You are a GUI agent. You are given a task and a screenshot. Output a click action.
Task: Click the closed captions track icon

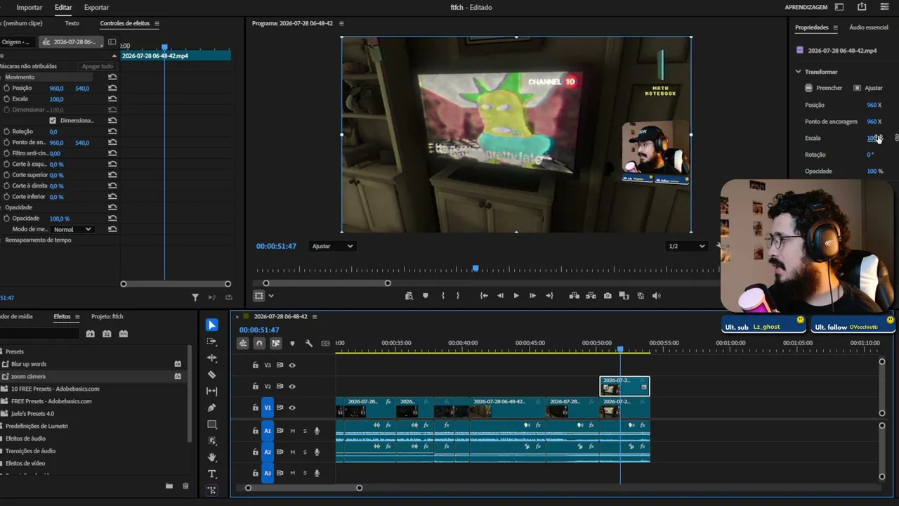click(325, 344)
